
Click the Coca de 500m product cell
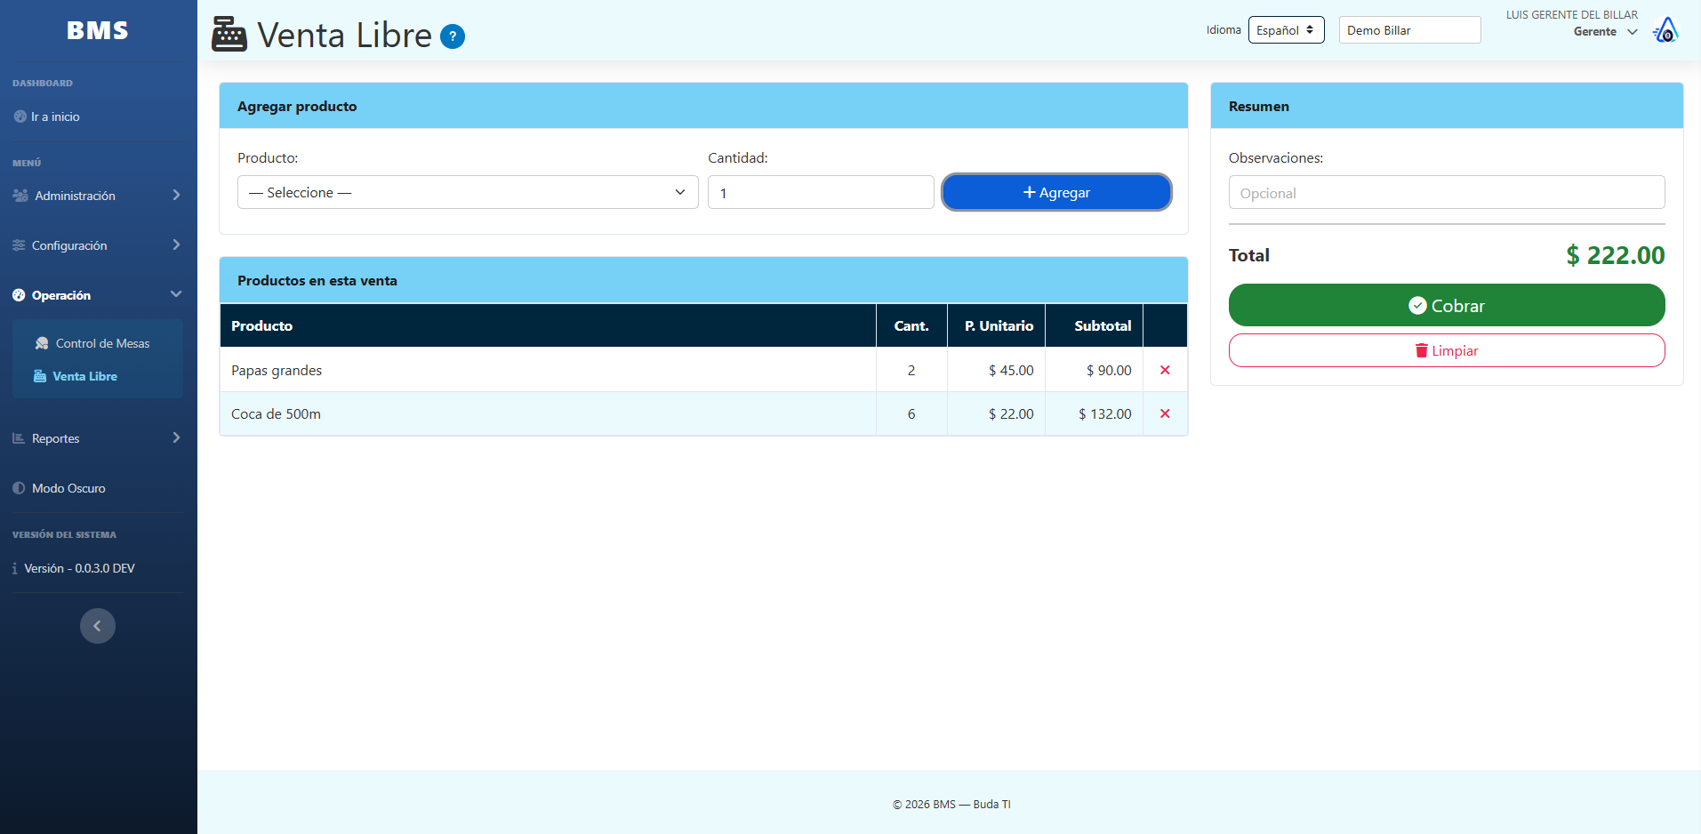coord(548,413)
